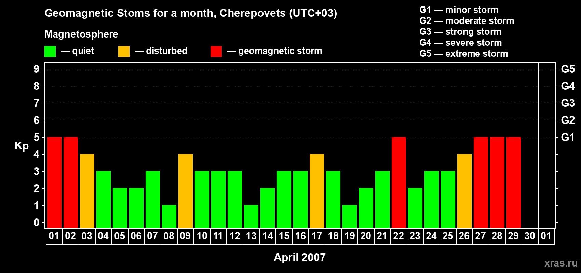Click the Magnetosphere legend heading
581x273 pixels.
pyautogui.click(x=81, y=34)
